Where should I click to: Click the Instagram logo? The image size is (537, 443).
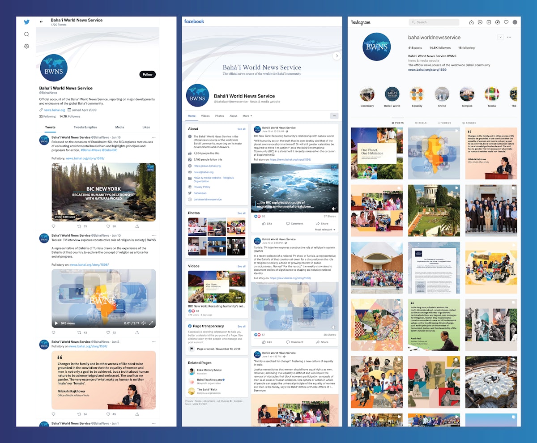[361, 22]
